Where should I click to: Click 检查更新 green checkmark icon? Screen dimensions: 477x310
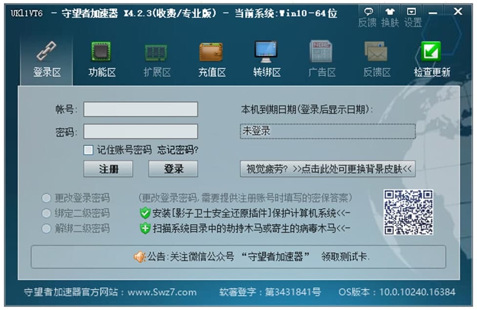432,60
